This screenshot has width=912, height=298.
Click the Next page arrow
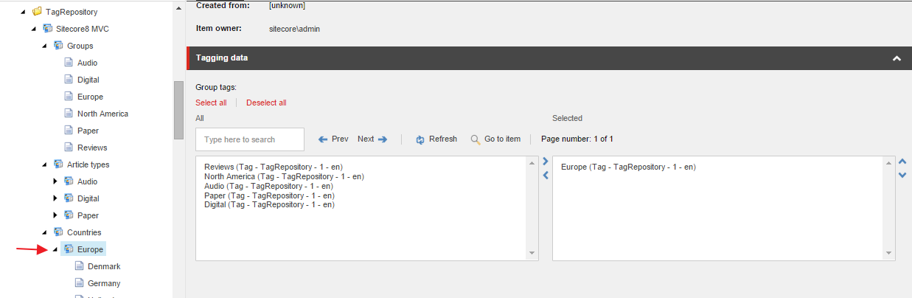tap(382, 139)
